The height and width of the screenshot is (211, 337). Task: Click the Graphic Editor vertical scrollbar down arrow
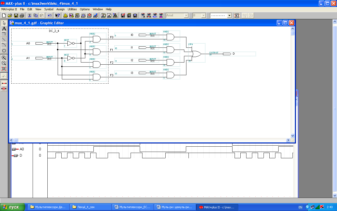point(293,136)
